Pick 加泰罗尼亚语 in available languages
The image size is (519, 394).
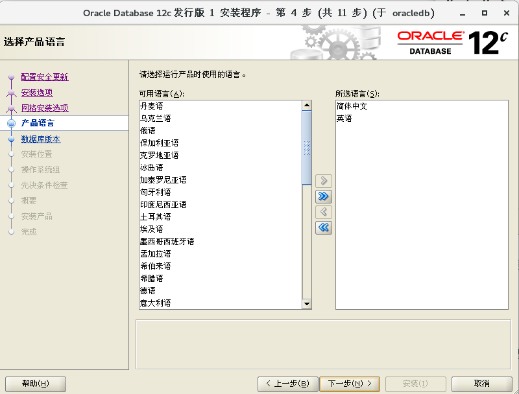pos(221,180)
